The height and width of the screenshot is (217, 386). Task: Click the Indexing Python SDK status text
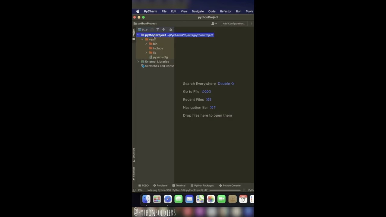(x=177, y=190)
